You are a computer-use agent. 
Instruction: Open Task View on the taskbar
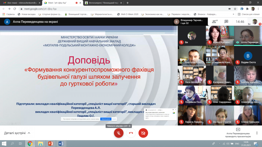[20, 143]
